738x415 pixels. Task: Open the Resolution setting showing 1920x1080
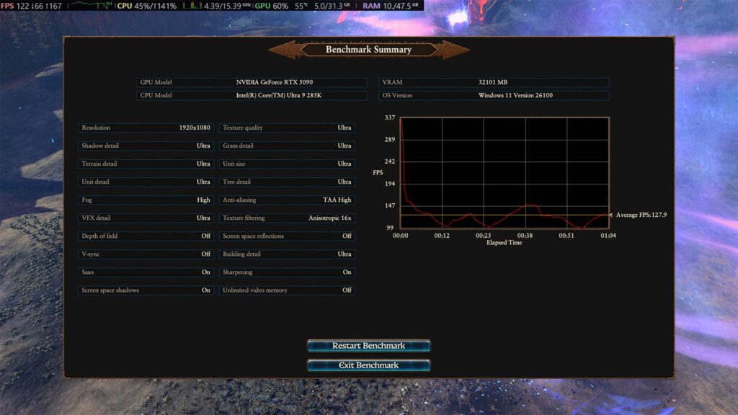click(144, 128)
